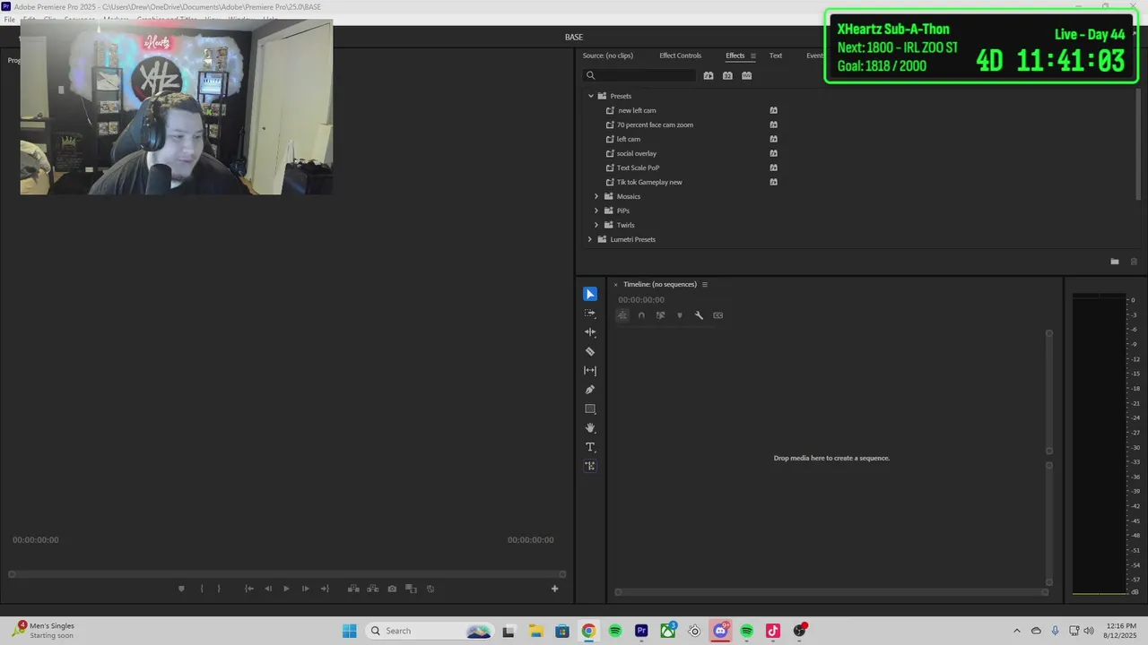Click the Go to In point button

[248, 589]
